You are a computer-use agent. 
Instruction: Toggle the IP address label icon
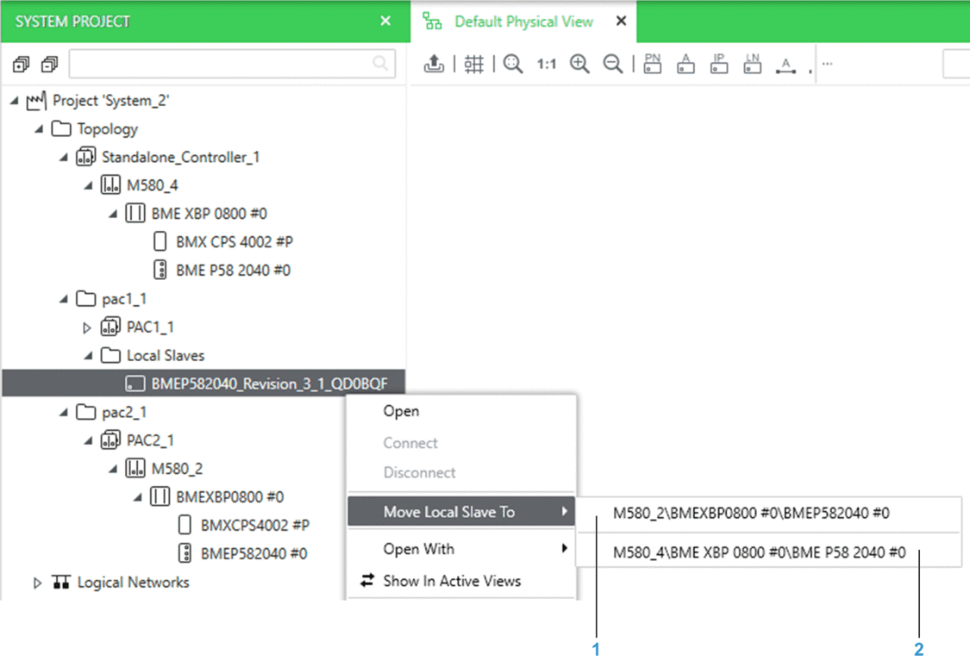[x=719, y=63]
